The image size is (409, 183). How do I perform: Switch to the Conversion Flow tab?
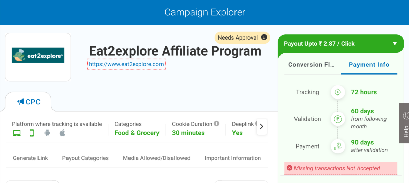pos(312,65)
